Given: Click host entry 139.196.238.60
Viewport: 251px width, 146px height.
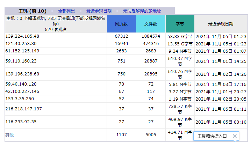Looking at the screenshot, I should tap(22, 74).
